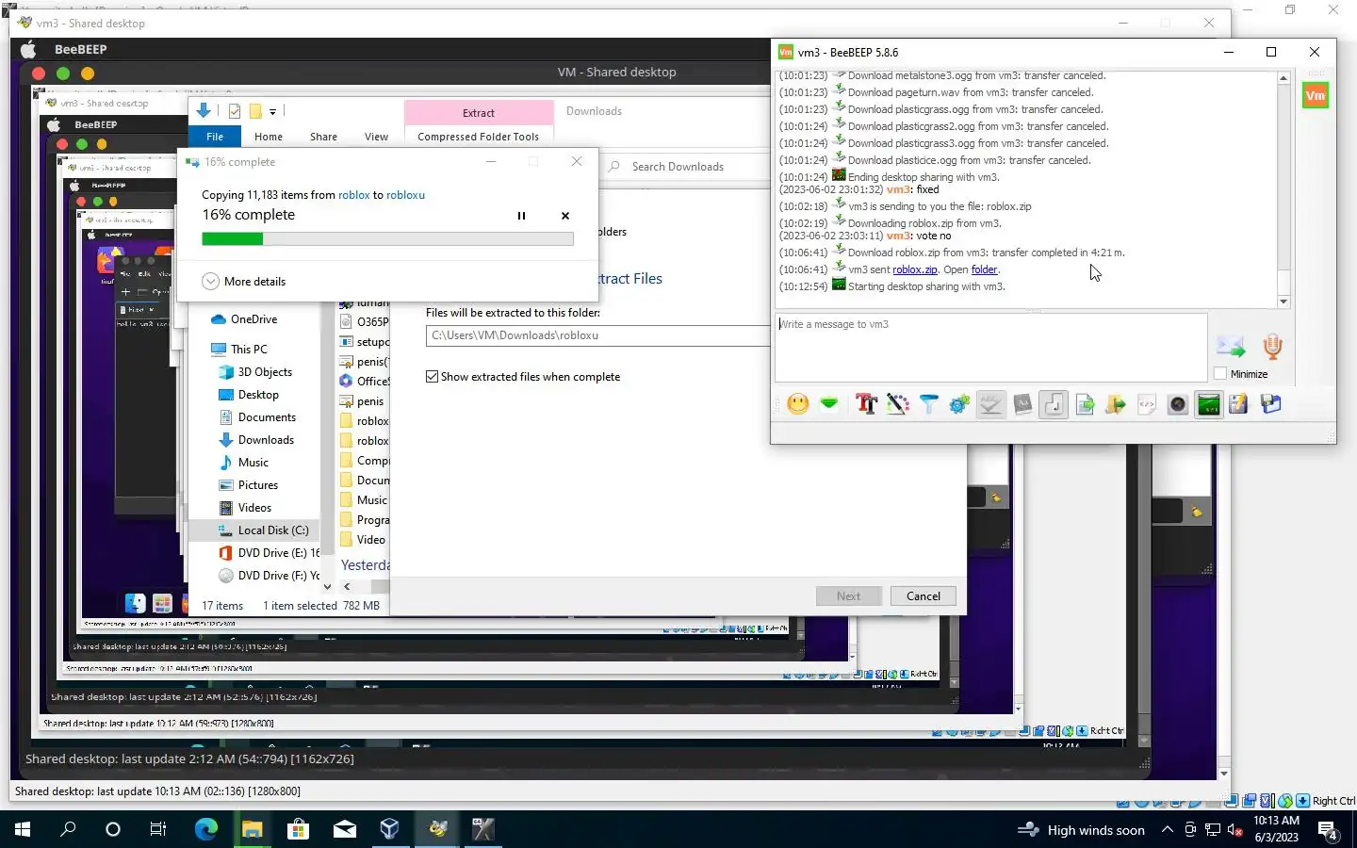Toggle the Enter-key send mode icon
Viewport: 1357px width, 848px height.
click(1054, 404)
